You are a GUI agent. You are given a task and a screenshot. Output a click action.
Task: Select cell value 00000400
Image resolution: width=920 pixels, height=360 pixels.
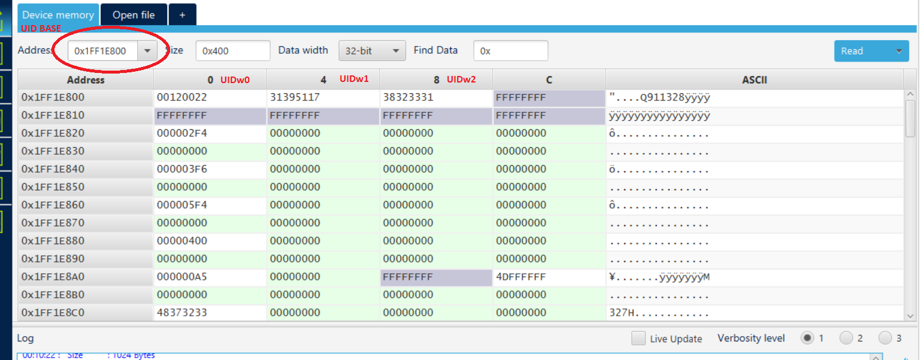point(210,241)
